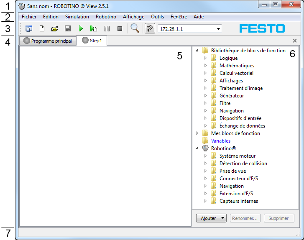This screenshot has height=240, width=304.
Task: Stop the program execution
Action: (x=120, y=29)
